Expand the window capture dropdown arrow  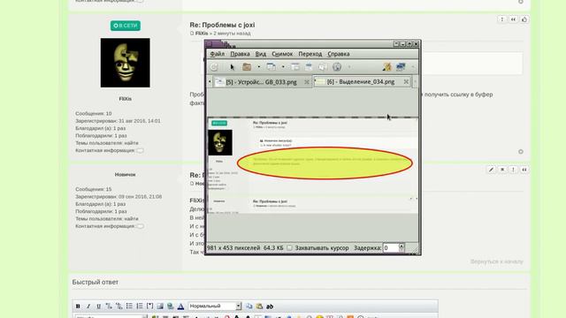(x=283, y=67)
